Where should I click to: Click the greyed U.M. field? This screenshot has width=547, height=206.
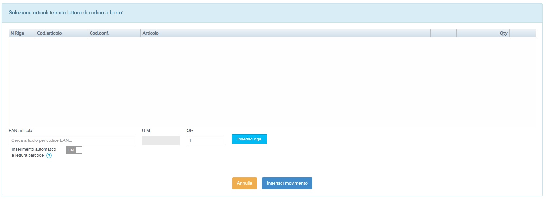point(161,140)
